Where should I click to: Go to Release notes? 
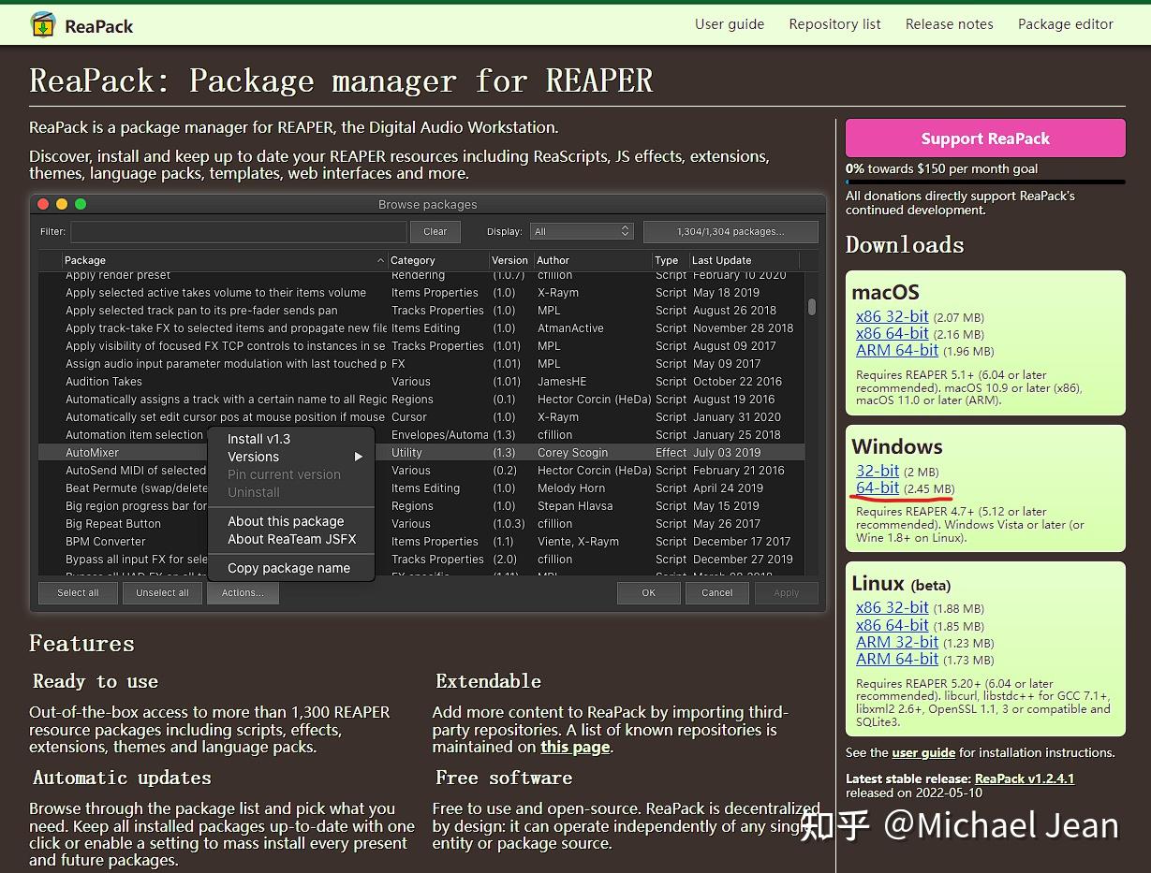949,24
